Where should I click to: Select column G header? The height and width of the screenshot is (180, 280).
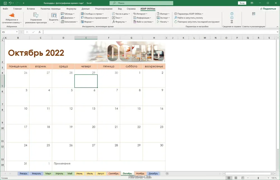131,38
